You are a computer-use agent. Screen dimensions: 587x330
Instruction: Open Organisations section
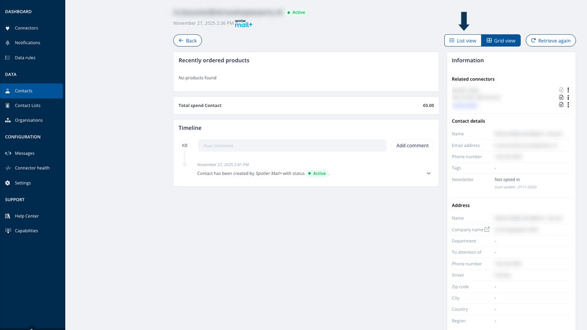(x=28, y=120)
